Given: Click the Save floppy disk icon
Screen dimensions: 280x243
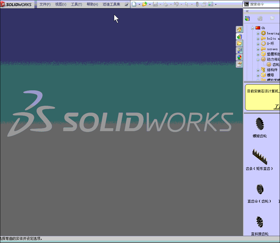Looking at the screenshot, I should [155, 4].
